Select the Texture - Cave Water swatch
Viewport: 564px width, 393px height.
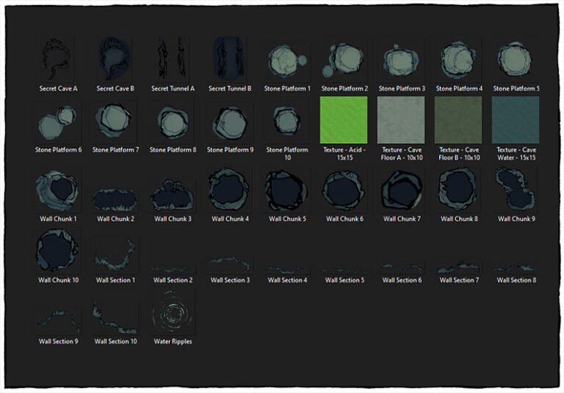click(x=516, y=120)
